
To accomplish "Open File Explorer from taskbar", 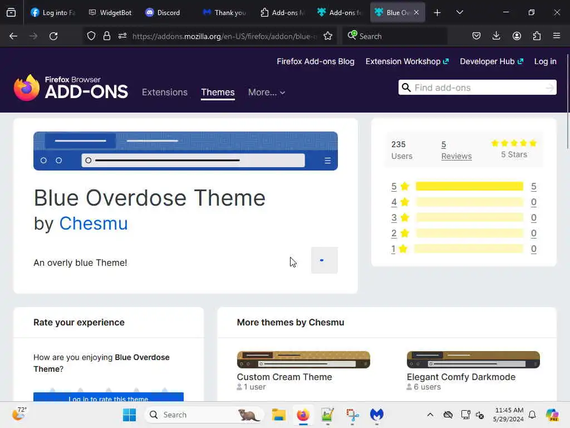I will (x=278, y=415).
